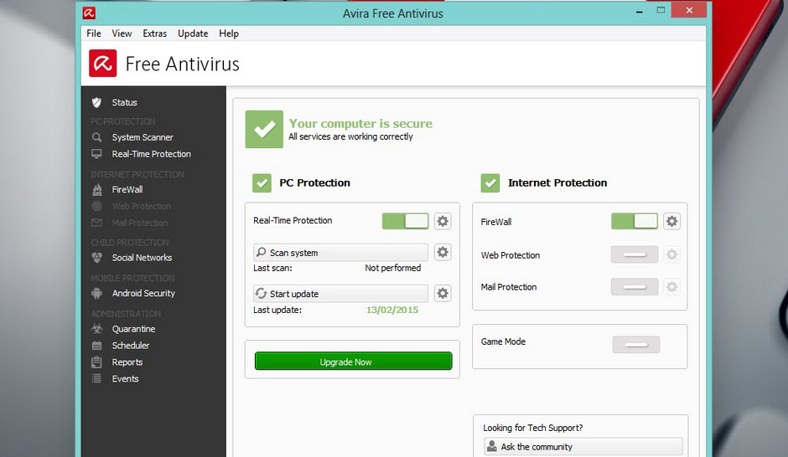The image size is (788, 457).
Task: Click the last update date 13/02/2015
Action: [392, 310]
